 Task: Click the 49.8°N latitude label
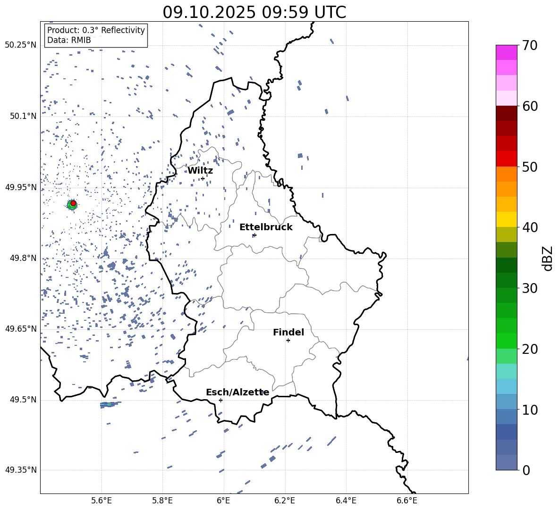tap(23, 258)
